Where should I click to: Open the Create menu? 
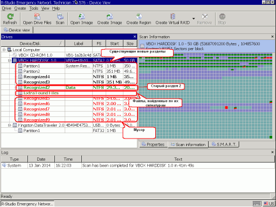coord(20,8)
